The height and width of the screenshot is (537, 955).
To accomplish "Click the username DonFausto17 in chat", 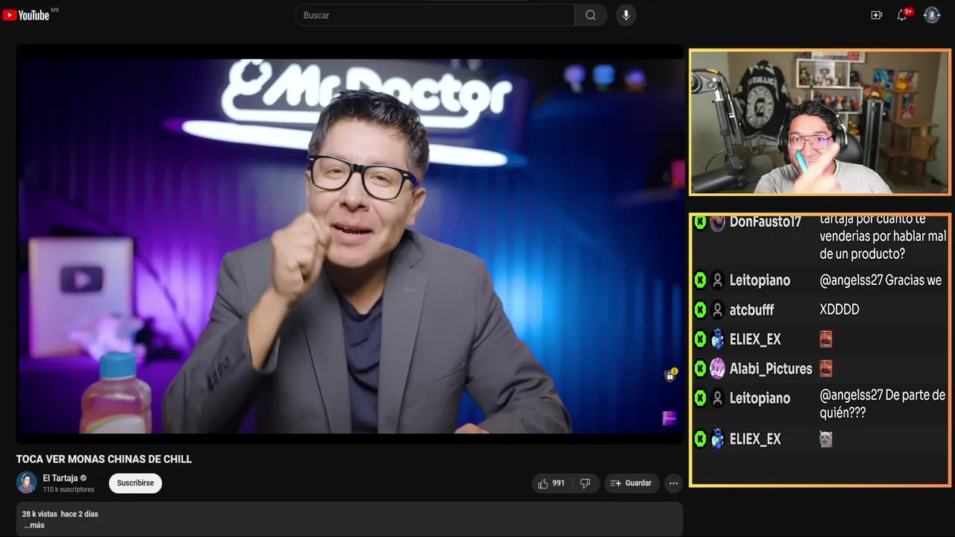I will tap(765, 222).
